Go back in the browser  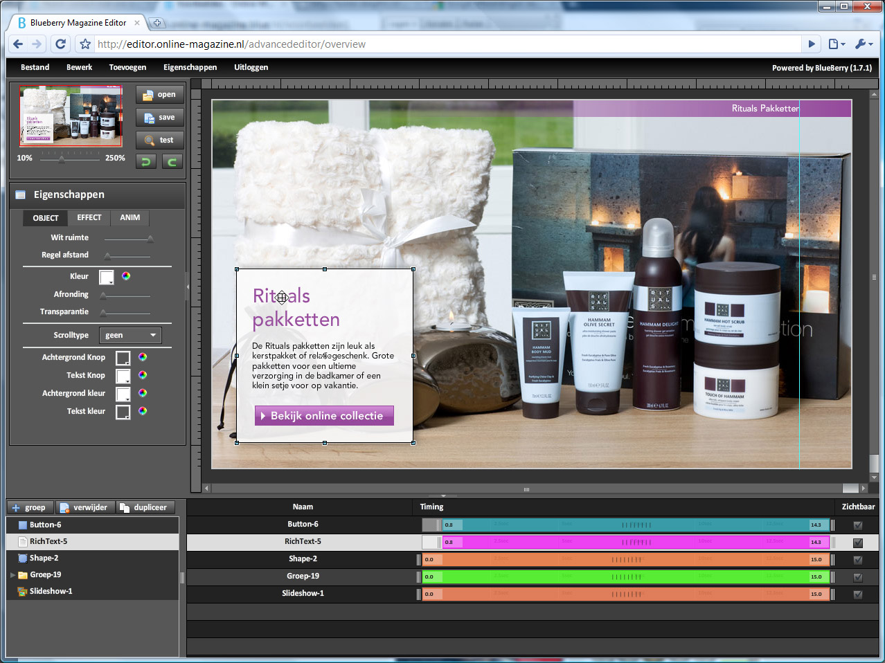[18, 44]
